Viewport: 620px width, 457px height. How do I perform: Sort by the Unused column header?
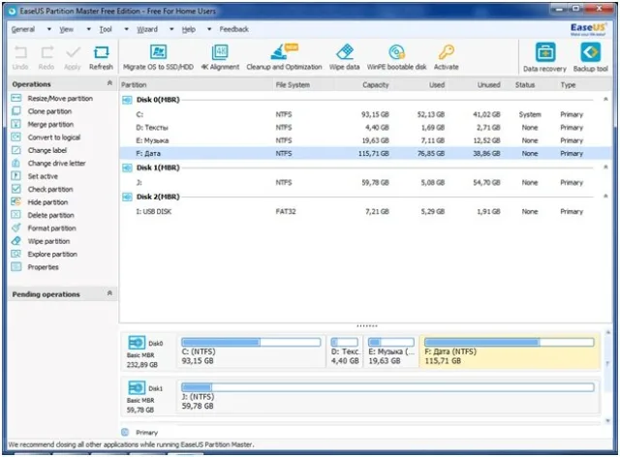pos(477,85)
